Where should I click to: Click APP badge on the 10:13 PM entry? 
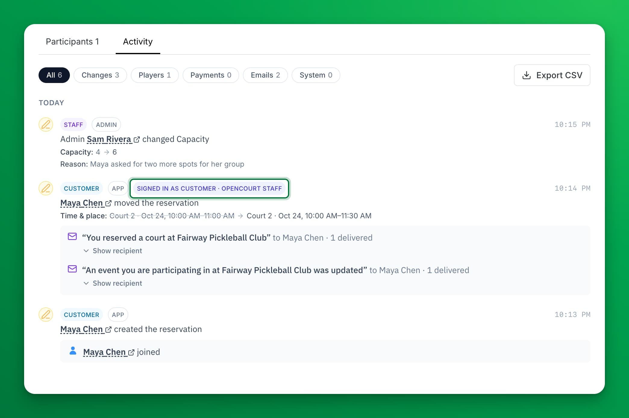coord(118,315)
